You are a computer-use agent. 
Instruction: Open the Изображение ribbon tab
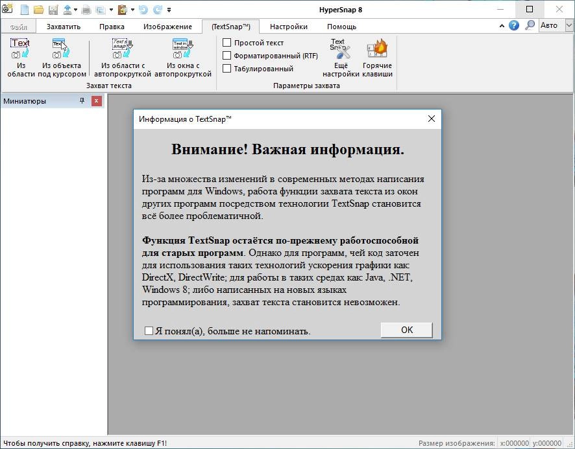(167, 27)
